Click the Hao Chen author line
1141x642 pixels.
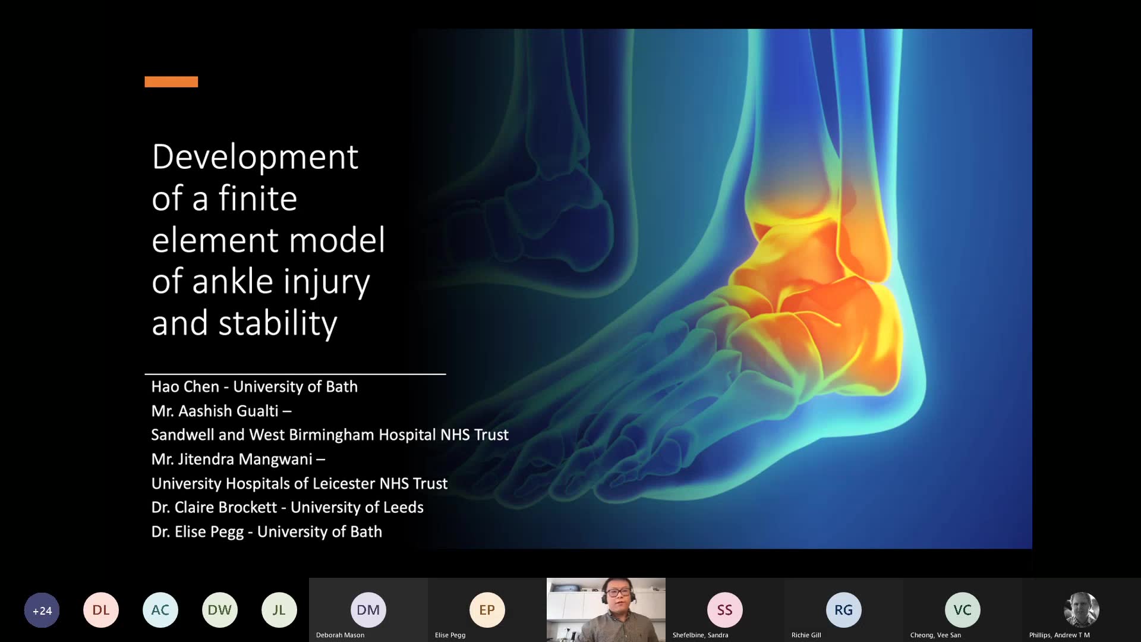[254, 387]
